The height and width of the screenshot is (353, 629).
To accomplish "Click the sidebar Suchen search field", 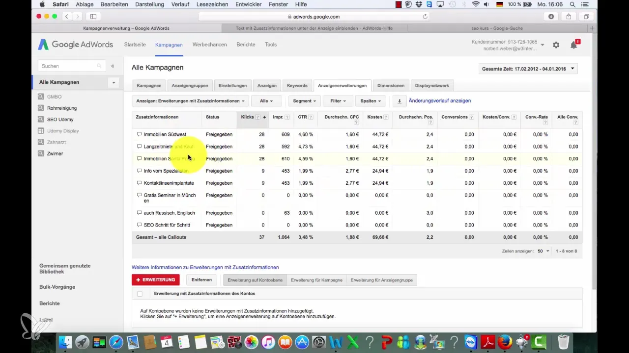I will point(72,66).
